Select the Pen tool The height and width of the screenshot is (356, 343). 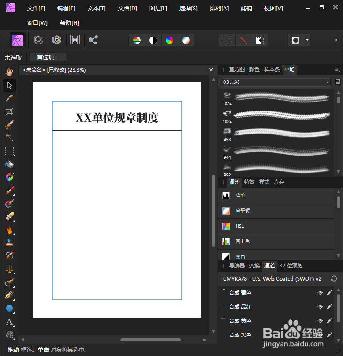click(x=9, y=295)
